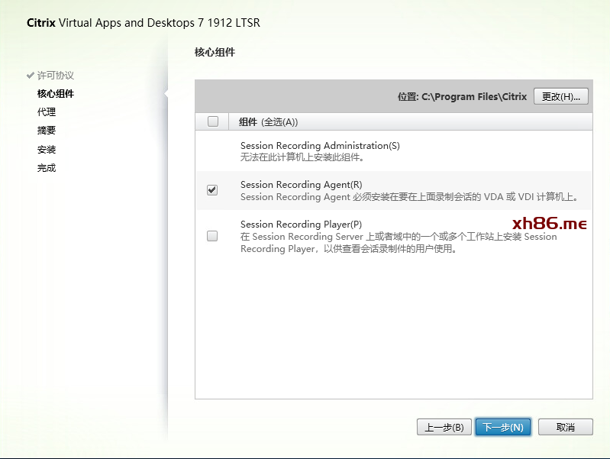Click the 组件 (全选(A)) column header
Image resolution: width=610 pixels, height=459 pixels.
(268, 122)
